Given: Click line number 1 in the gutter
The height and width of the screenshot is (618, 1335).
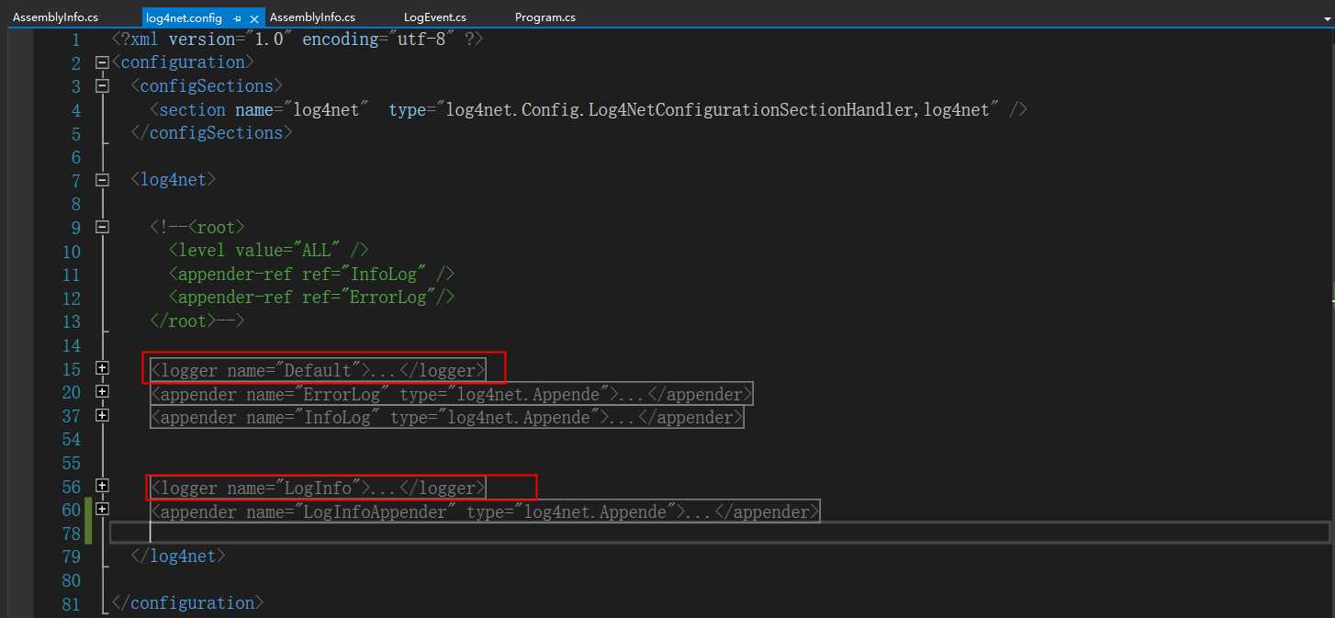Looking at the screenshot, I should point(76,39).
